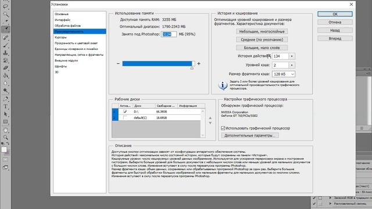
Task: Choose 'Большие, мало слоёв' cache preset
Action: pyautogui.click(x=262, y=48)
